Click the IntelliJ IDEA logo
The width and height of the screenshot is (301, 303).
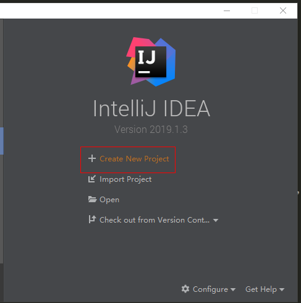[151, 62]
